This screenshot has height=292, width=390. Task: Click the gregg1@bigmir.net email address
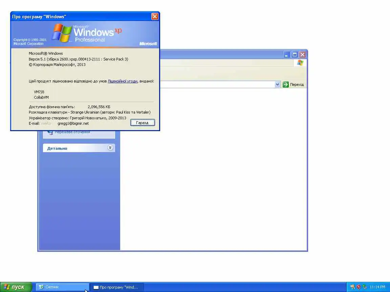click(73, 123)
